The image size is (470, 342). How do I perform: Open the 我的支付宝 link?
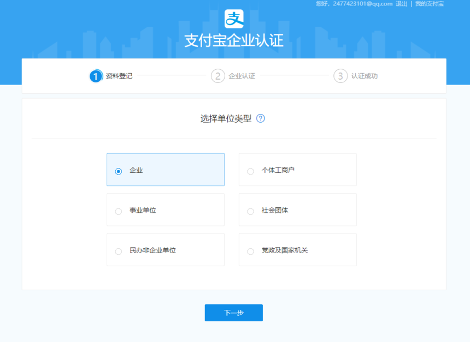[430, 4]
